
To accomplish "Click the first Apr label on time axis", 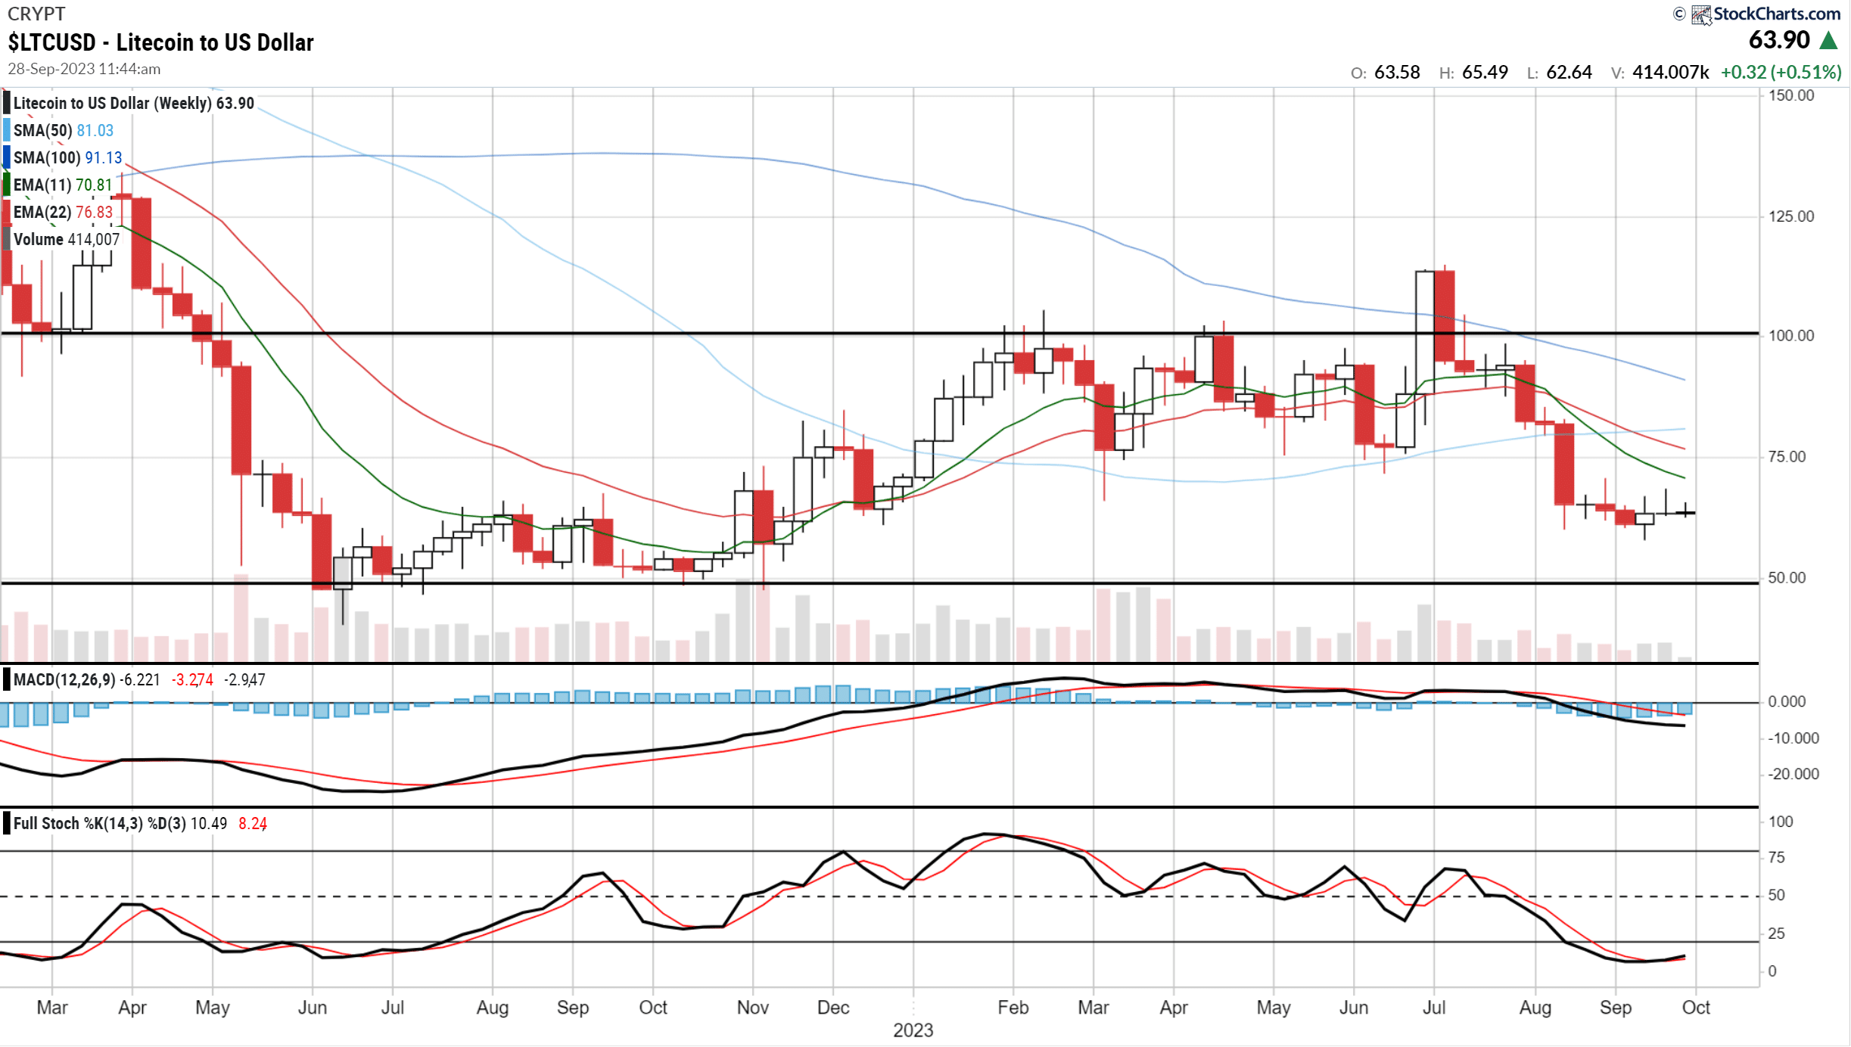I will coord(132,1008).
